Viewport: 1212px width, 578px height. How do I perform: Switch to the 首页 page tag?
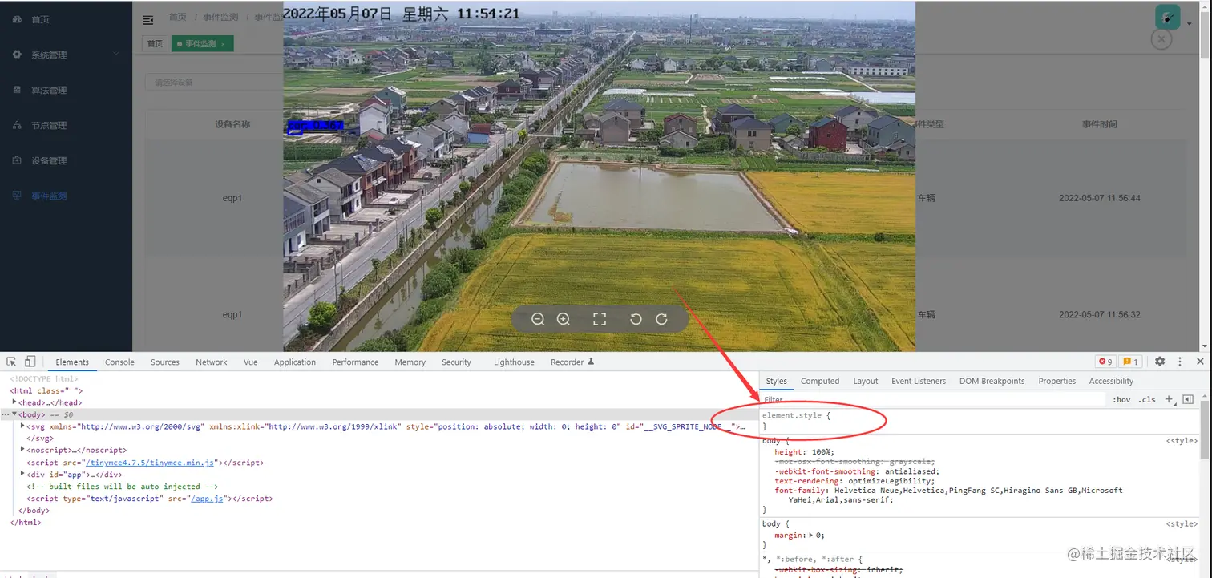[155, 44]
